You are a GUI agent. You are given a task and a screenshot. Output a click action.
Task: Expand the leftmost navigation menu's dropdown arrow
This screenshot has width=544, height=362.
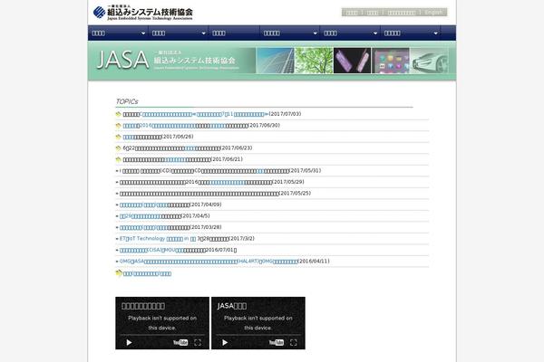143,33
